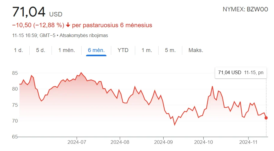Select the 5 m. range tab
The image size is (274, 151).
[x=170, y=50]
